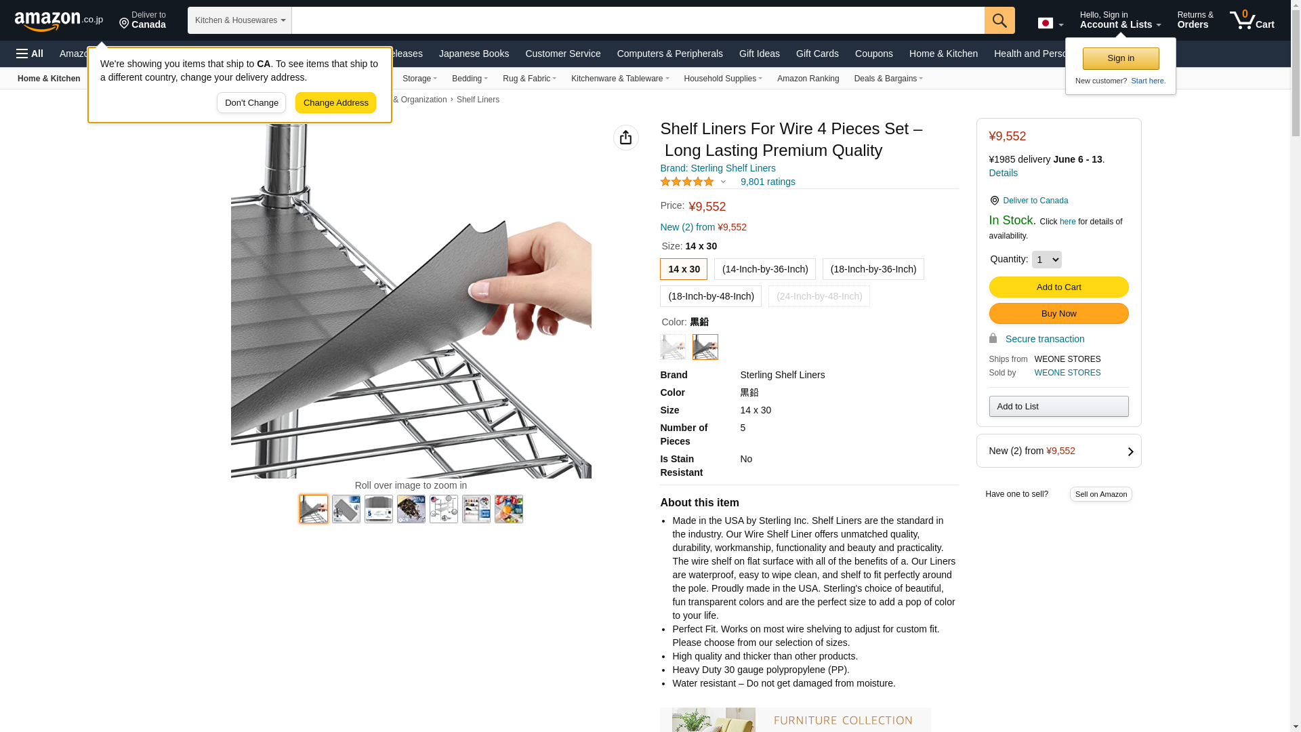
Task: Open the All hamburger menu
Action: (30, 54)
